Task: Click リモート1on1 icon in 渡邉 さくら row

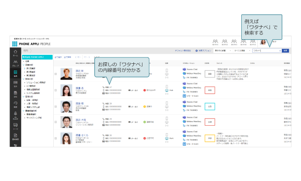Action: pyautogui.click(x=184, y=144)
